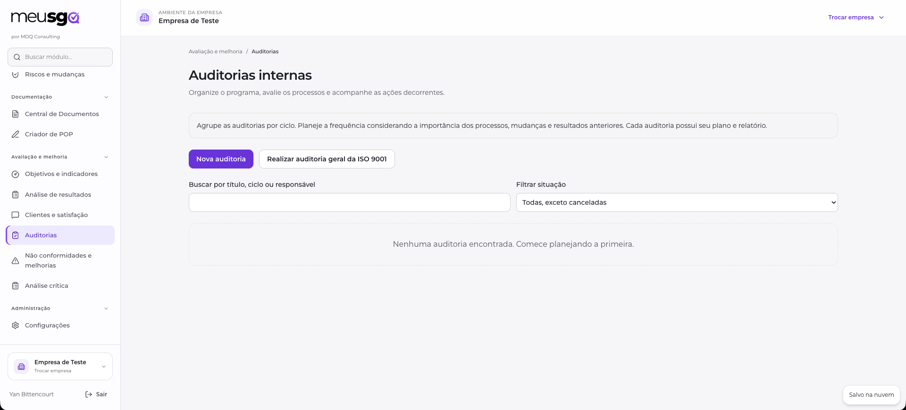Open Configurações settings page

(60, 326)
